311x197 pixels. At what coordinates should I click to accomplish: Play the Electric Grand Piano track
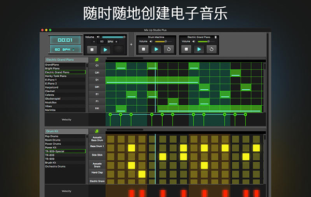199,49
